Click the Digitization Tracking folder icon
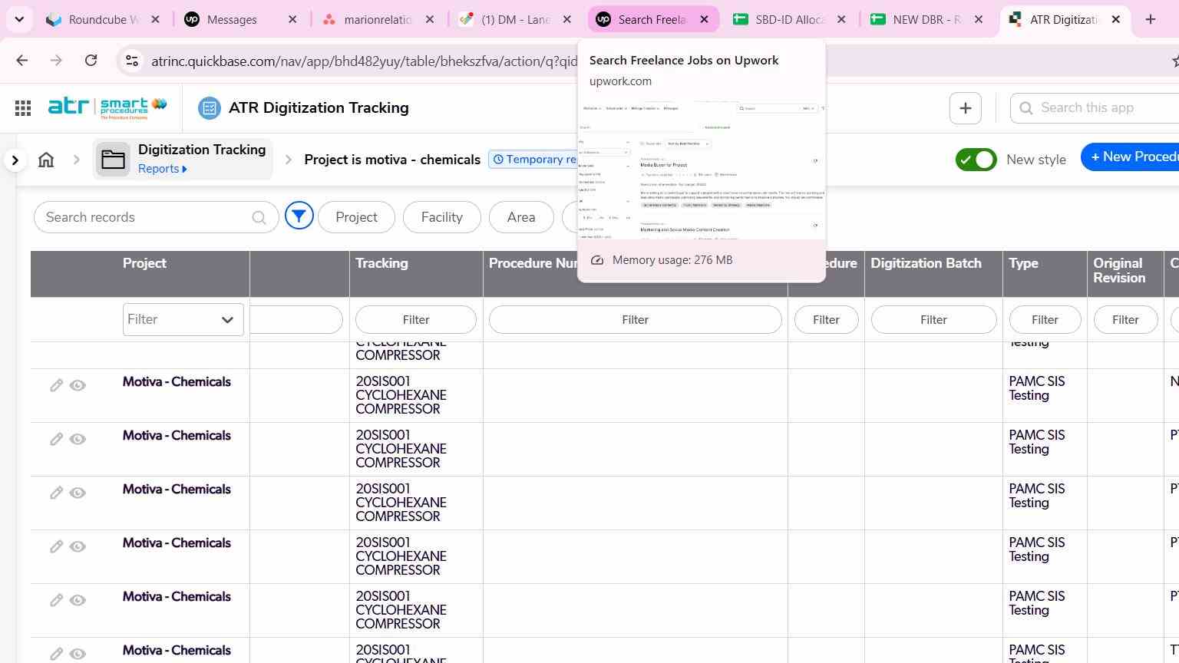Viewport: 1179px width, 663px height. [113, 160]
